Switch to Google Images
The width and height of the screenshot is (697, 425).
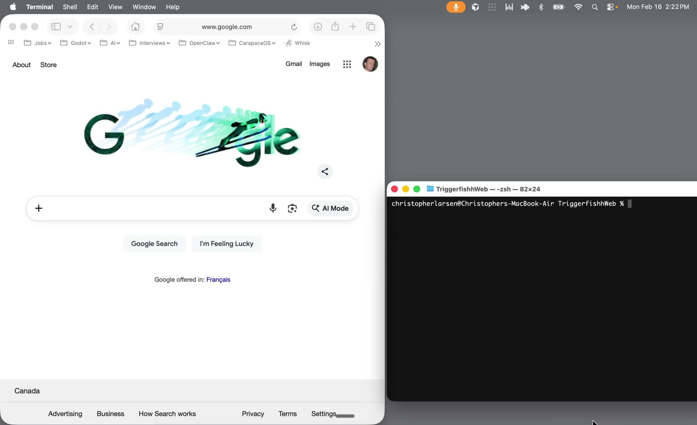tap(319, 64)
